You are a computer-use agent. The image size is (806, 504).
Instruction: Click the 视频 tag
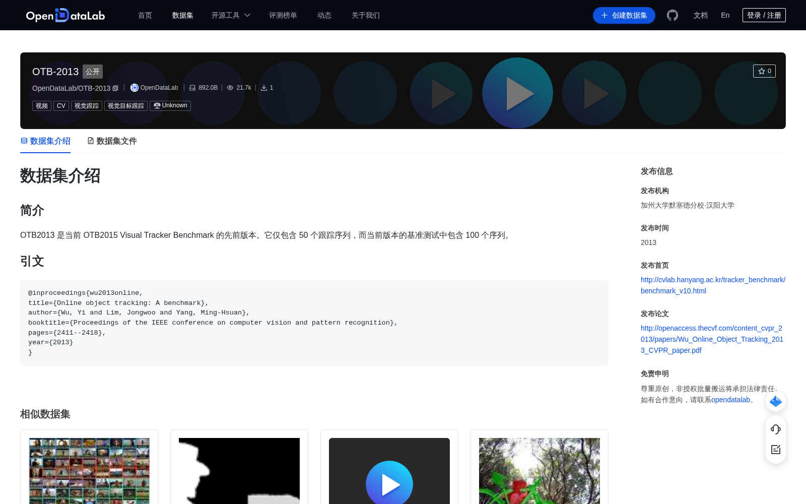pos(42,106)
